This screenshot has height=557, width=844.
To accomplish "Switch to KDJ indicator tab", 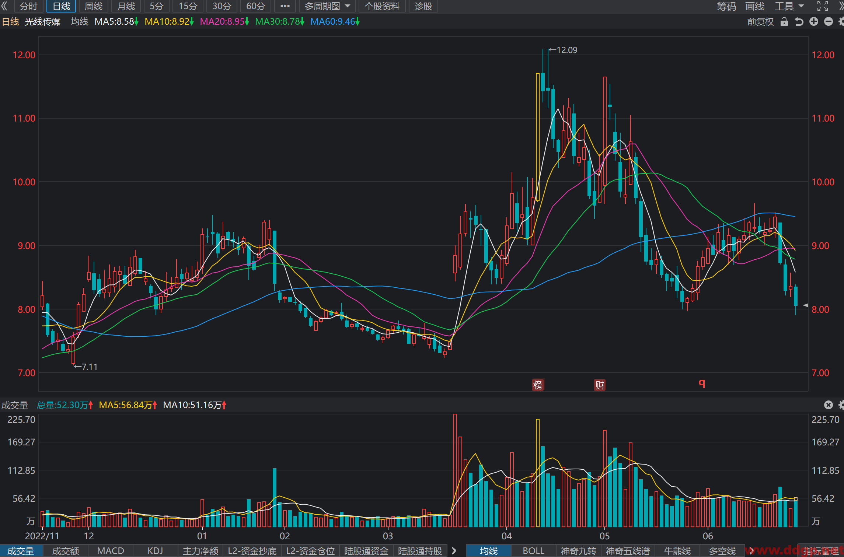I will click(x=155, y=551).
